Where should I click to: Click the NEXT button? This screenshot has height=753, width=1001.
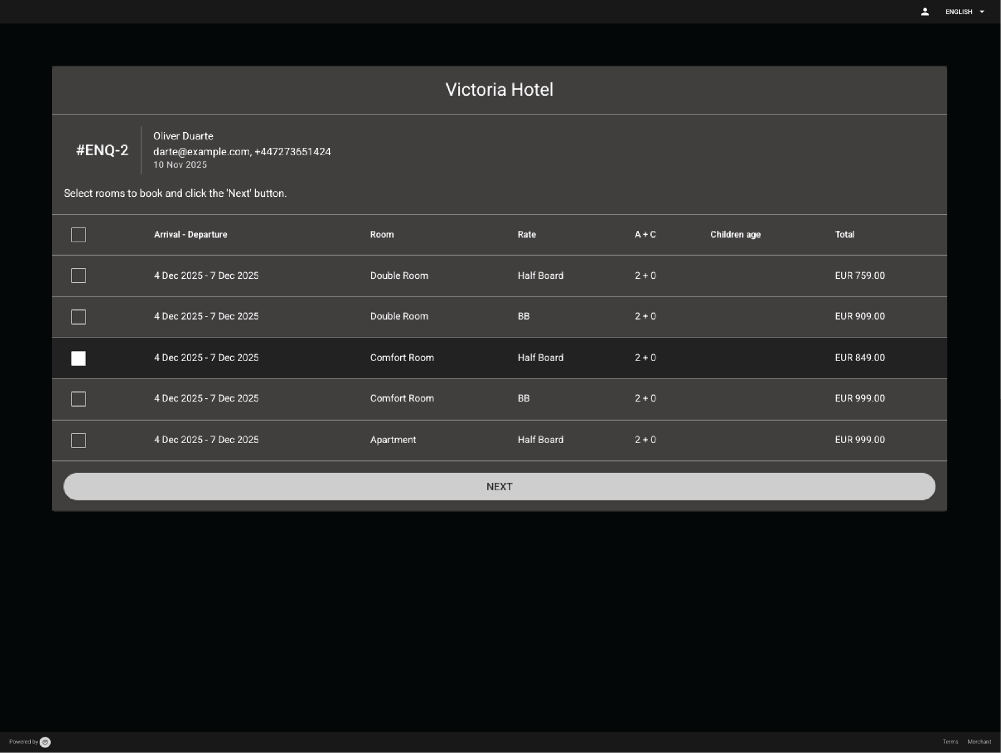499,486
